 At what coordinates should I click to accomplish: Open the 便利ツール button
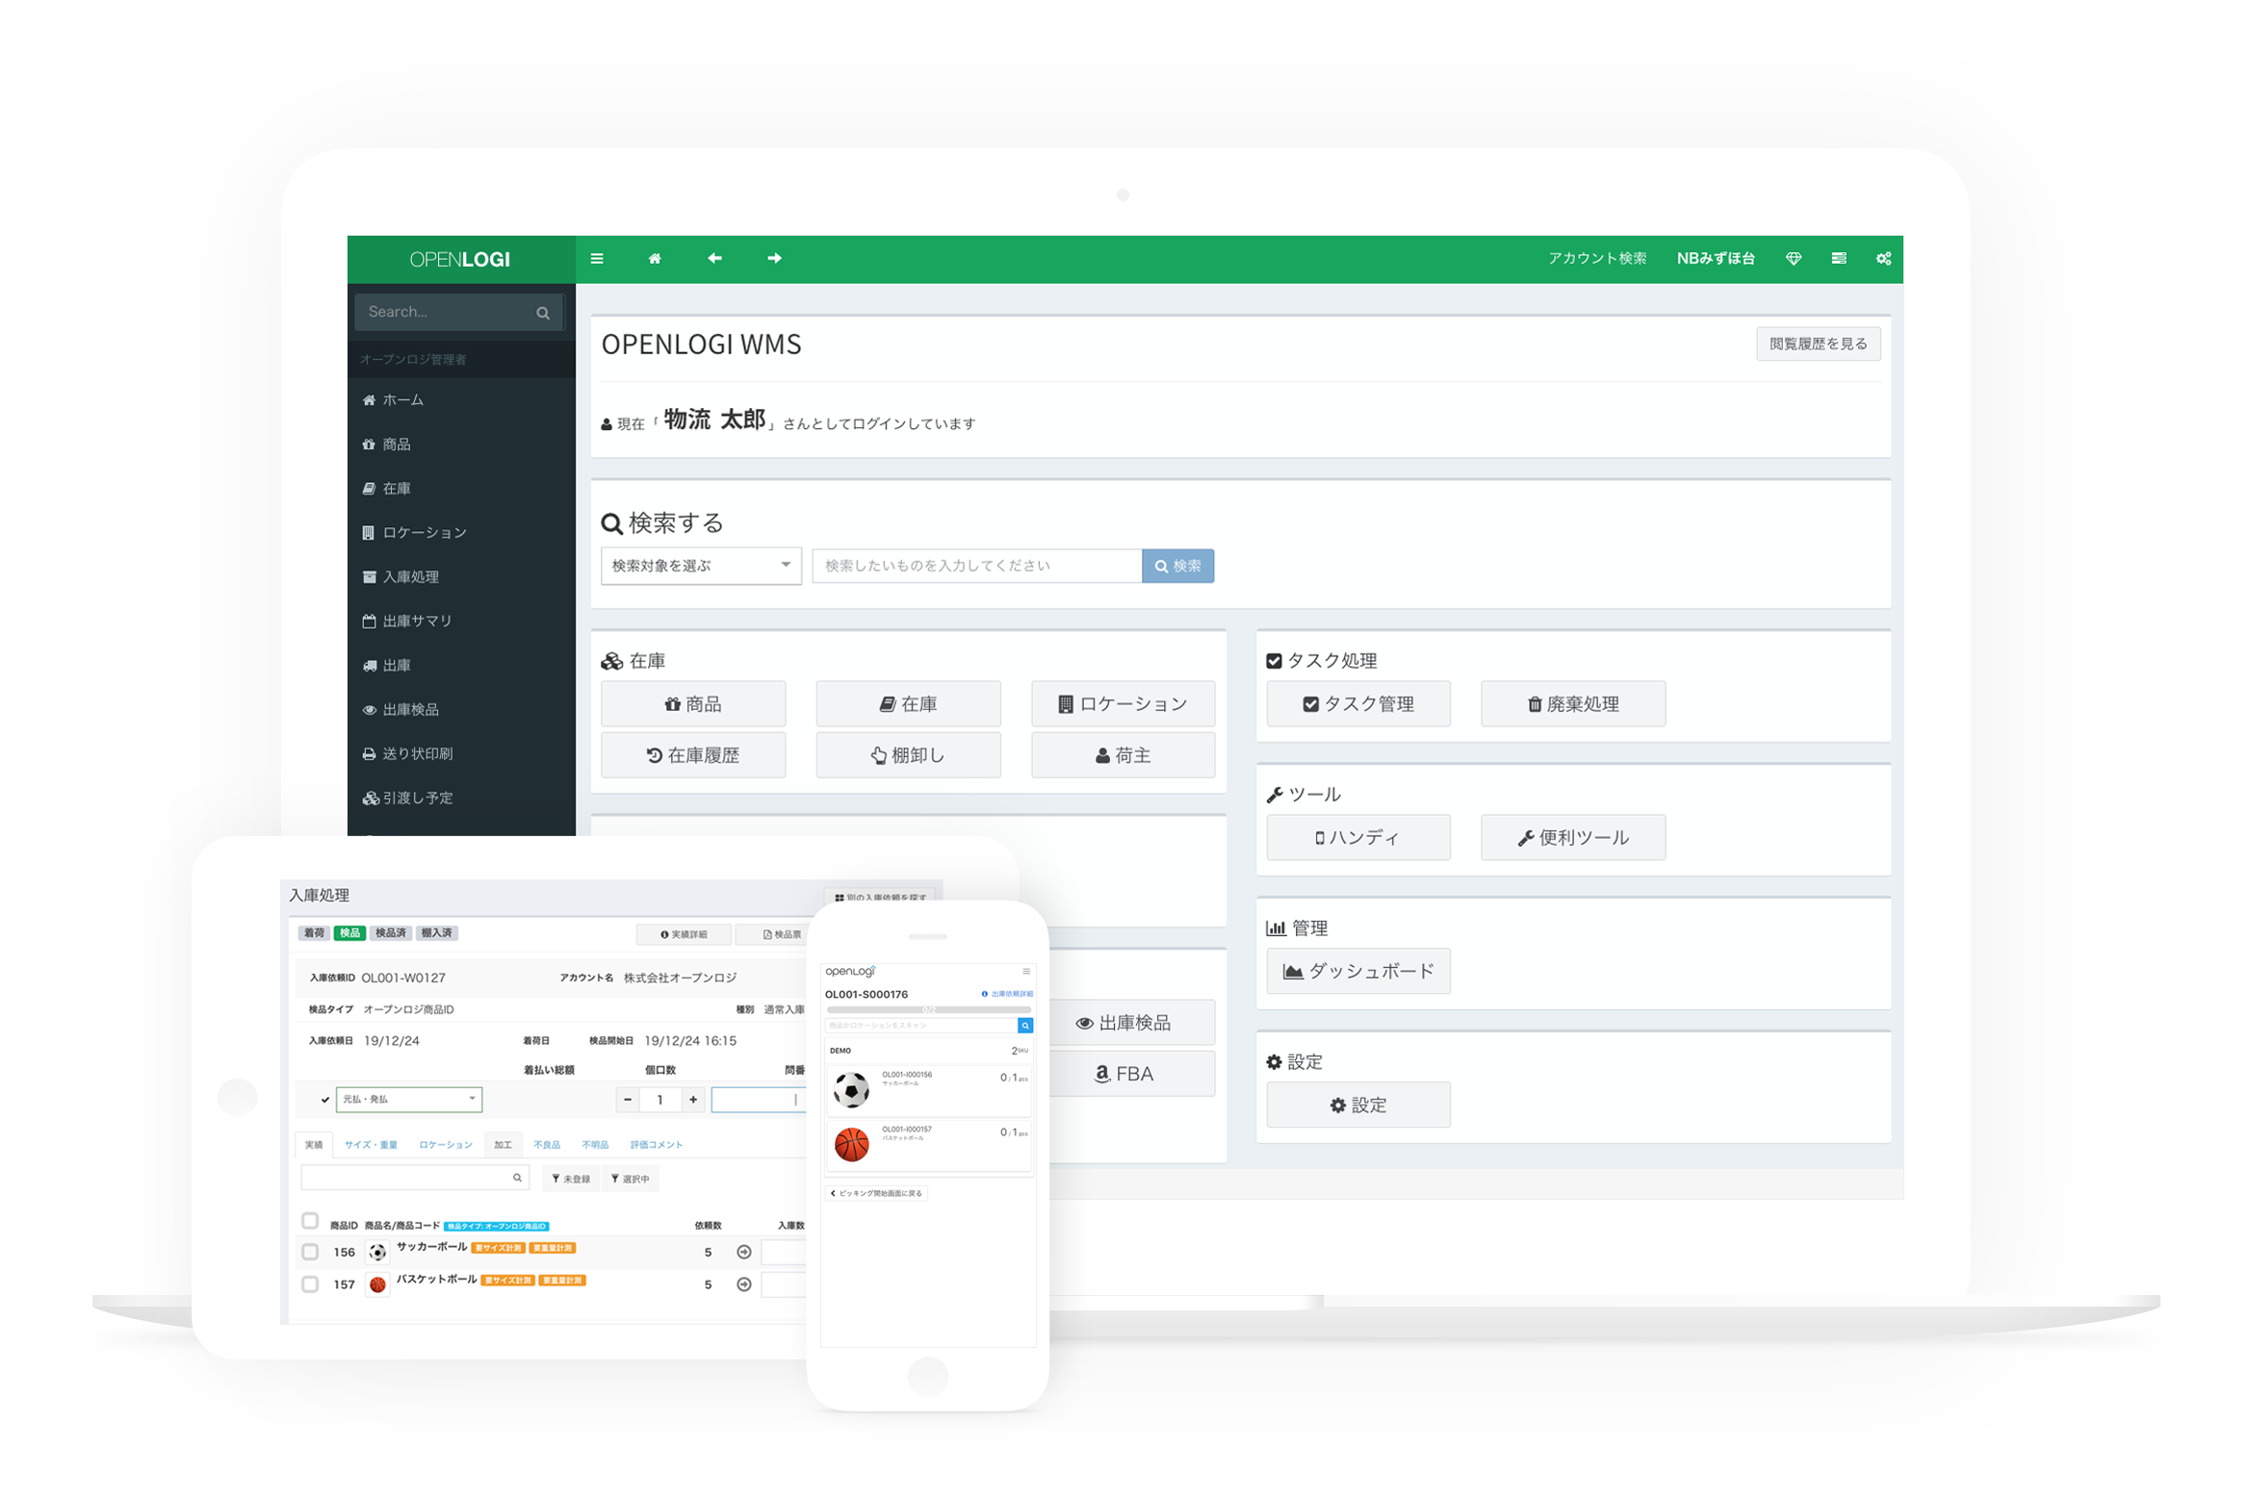pyautogui.click(x=1572, y=837)
